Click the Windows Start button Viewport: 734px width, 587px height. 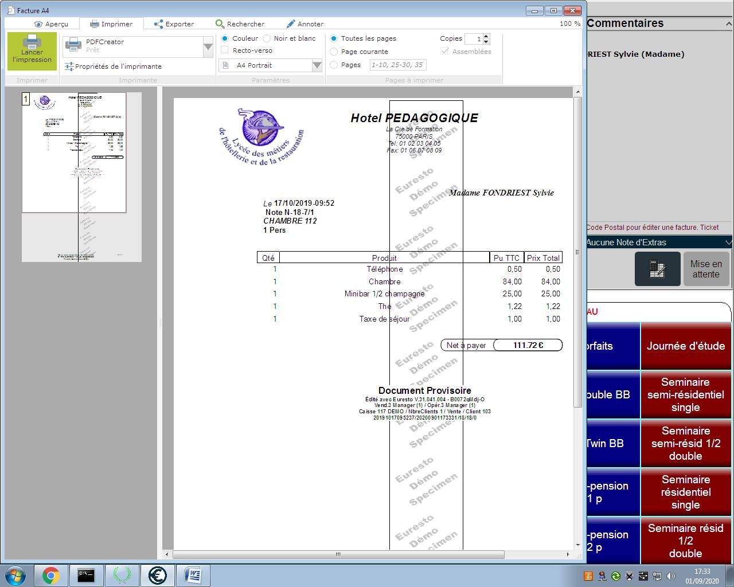(15, 575)
